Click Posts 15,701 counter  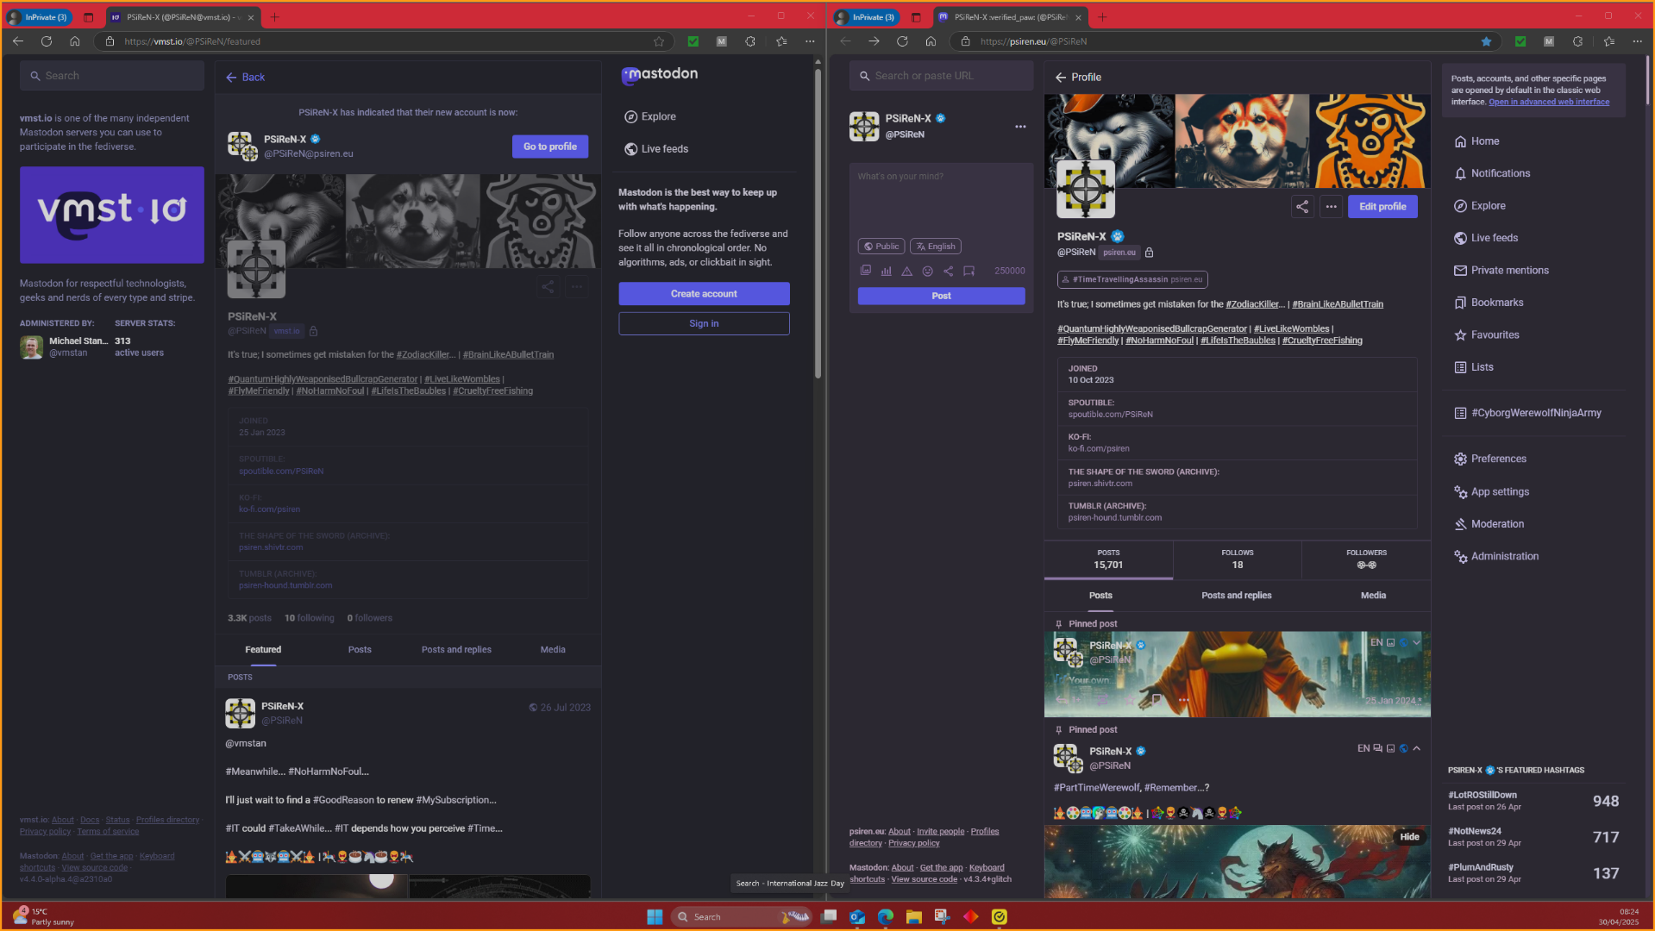point(1108,559)
